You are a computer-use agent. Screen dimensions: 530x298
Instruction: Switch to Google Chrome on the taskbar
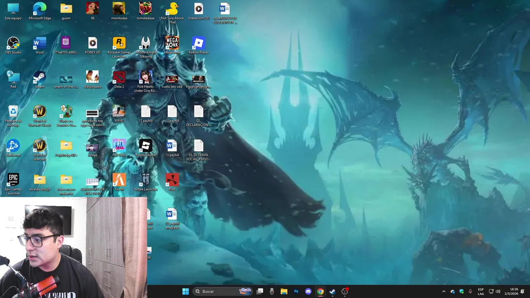pyautogui.click(x=320, y=291)
